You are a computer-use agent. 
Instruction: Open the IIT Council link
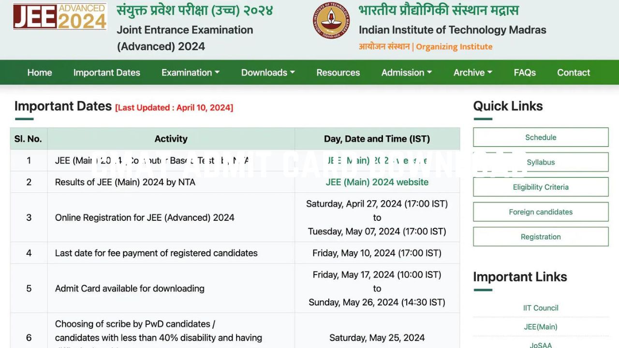coord(541,308)
